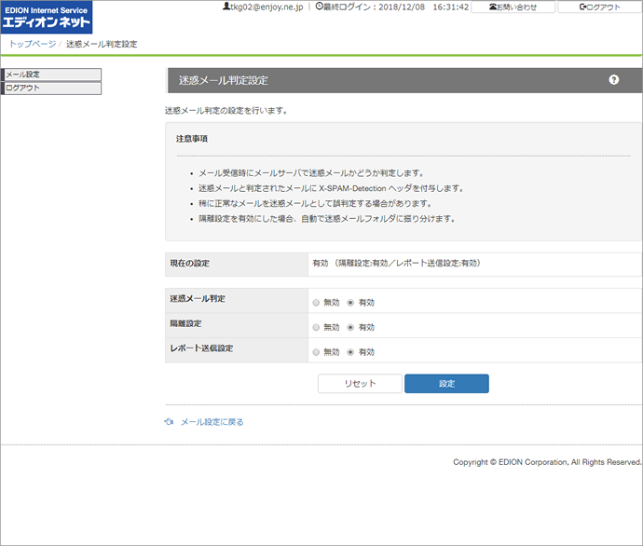This screenshot has width=643, height=546.
Task: Open the メール設定に戻る link
Action: (x=212, y=422)
